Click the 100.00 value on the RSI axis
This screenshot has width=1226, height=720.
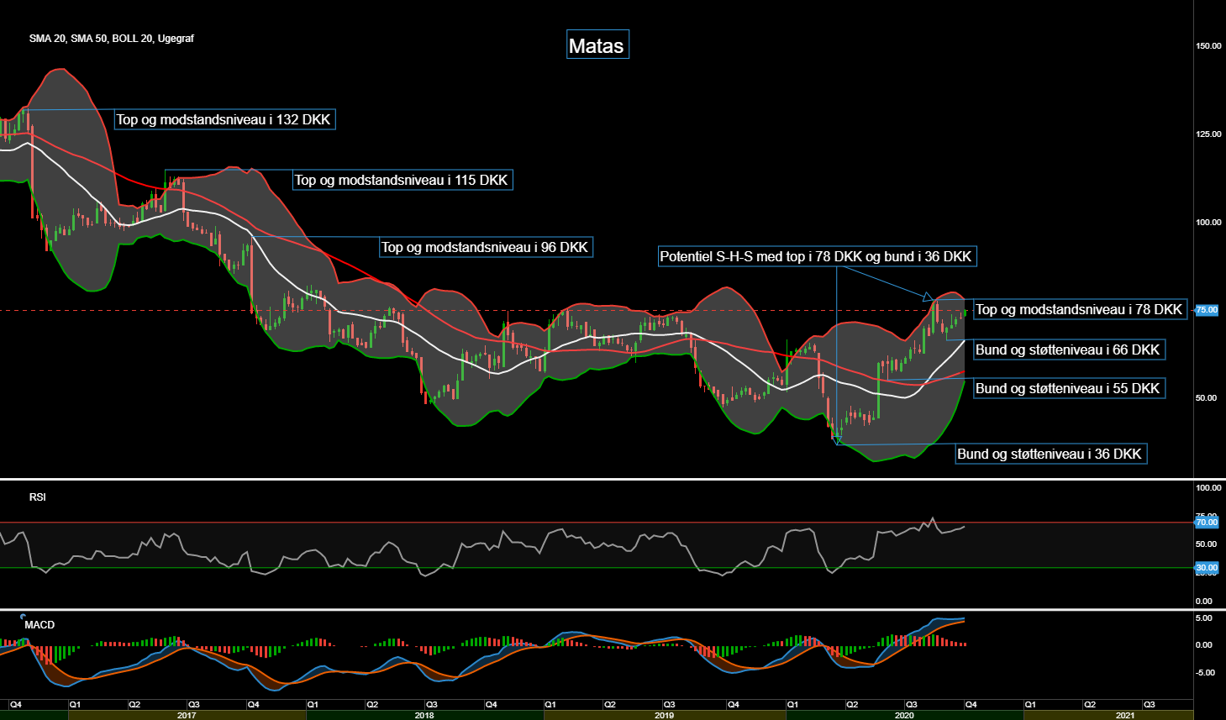click(x=1208, y=487)
